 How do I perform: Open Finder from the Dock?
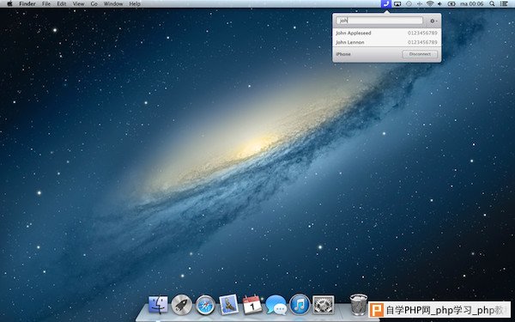pyautogui.click(x=158, y=305)
